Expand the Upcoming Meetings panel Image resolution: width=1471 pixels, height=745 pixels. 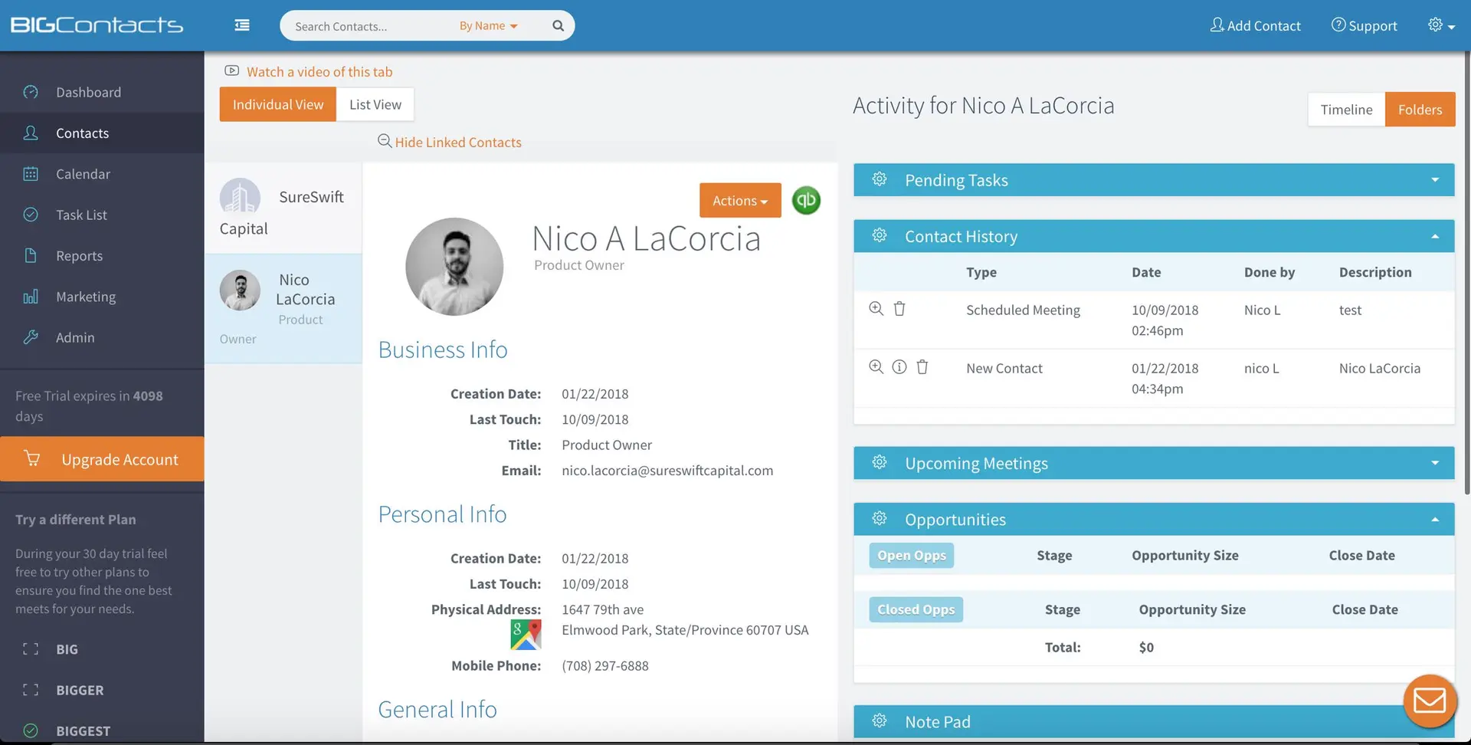point(1434,463)
